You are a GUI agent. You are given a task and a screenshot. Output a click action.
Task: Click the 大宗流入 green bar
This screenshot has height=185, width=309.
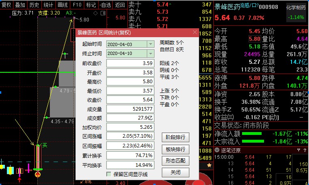253,141
